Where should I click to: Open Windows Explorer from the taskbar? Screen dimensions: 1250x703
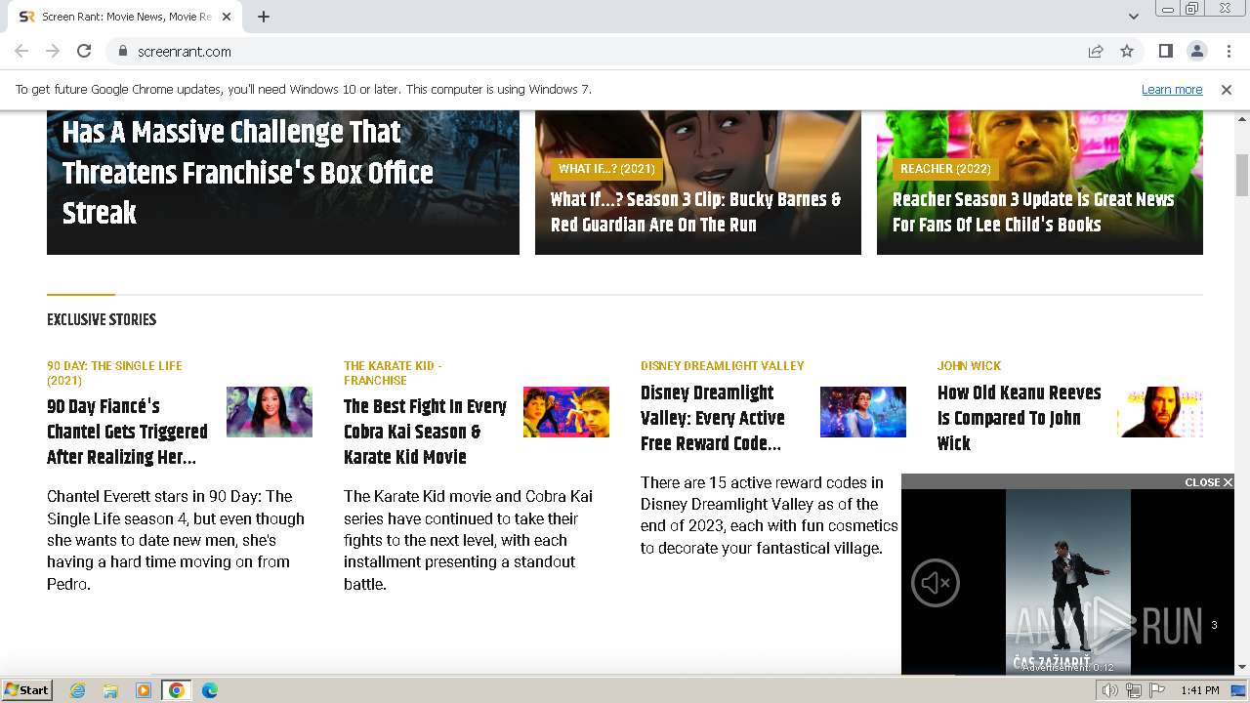pos(110,690)
